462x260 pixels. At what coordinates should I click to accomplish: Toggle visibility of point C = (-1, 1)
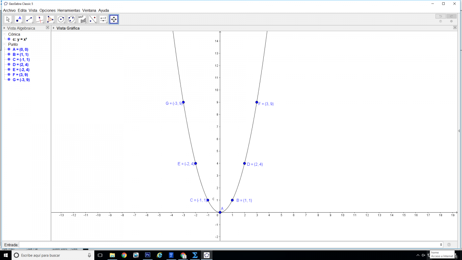point(9,59)
